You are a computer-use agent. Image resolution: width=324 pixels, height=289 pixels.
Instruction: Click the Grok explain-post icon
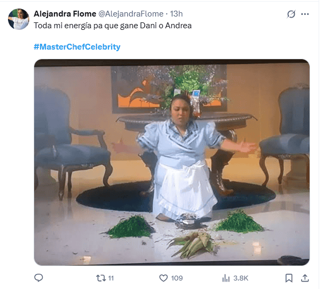point(291,14)
